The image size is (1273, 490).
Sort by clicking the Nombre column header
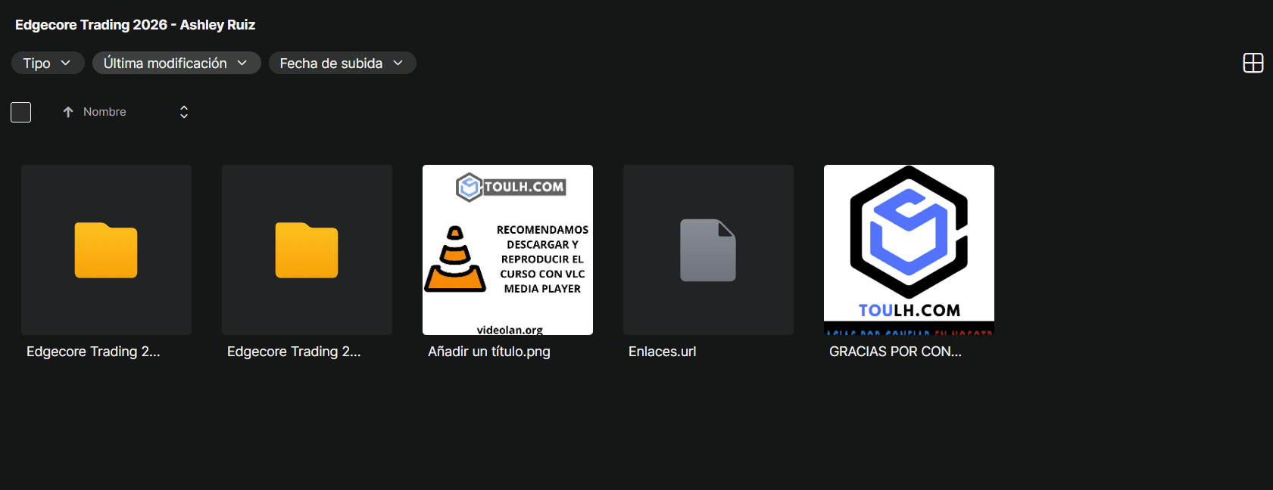105,112
